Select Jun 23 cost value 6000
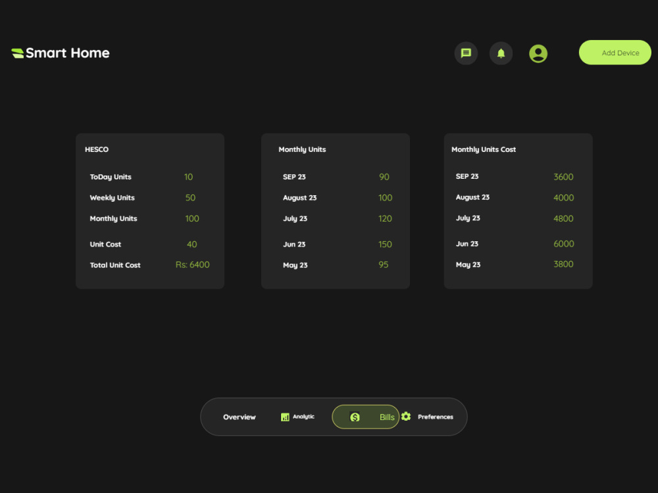The height and width of the screenshot is (493, 658). (564, 244)
